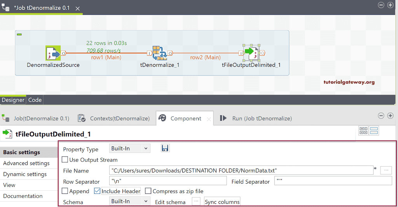Select the tFileOutputDelimited_1 component icon
Viewport: 398px width, 207px height.
pos(251,53)
